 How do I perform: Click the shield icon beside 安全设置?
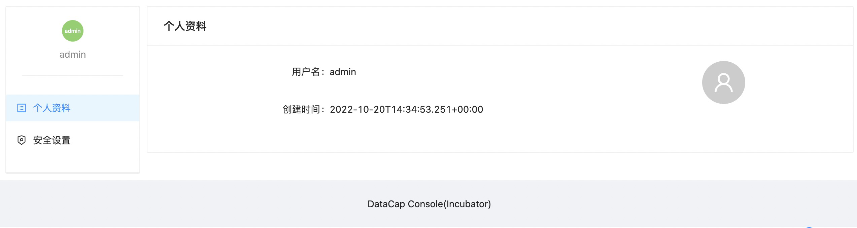pos(22,140)
